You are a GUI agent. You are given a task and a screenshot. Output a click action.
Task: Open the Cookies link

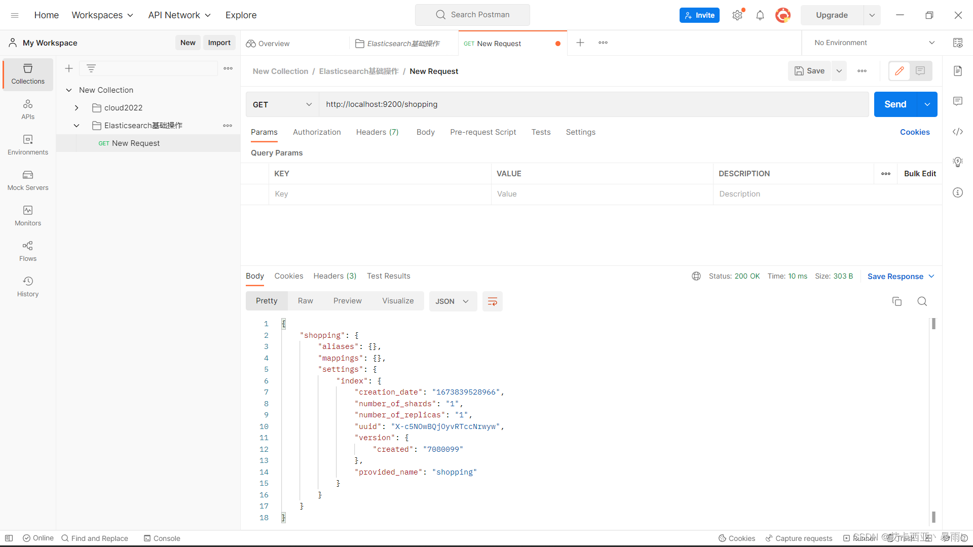point(915,132)
